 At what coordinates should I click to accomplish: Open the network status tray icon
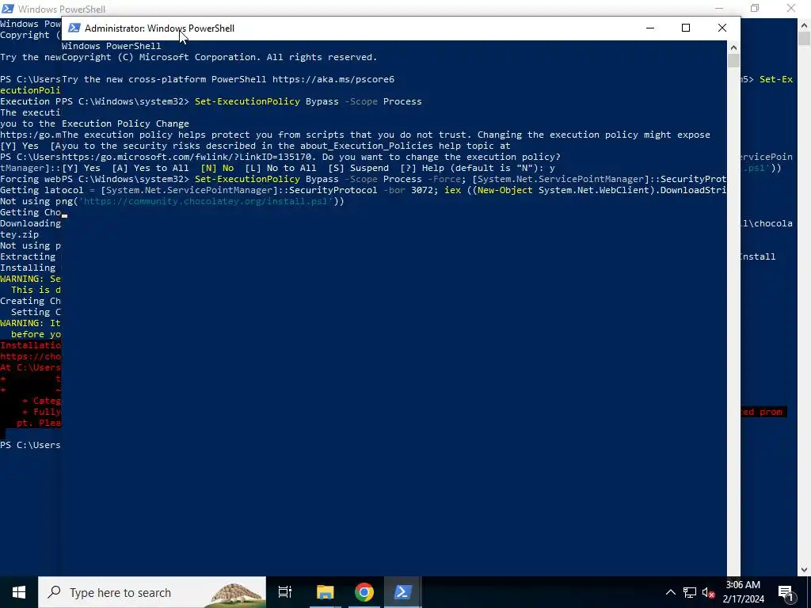click(690, 592)
